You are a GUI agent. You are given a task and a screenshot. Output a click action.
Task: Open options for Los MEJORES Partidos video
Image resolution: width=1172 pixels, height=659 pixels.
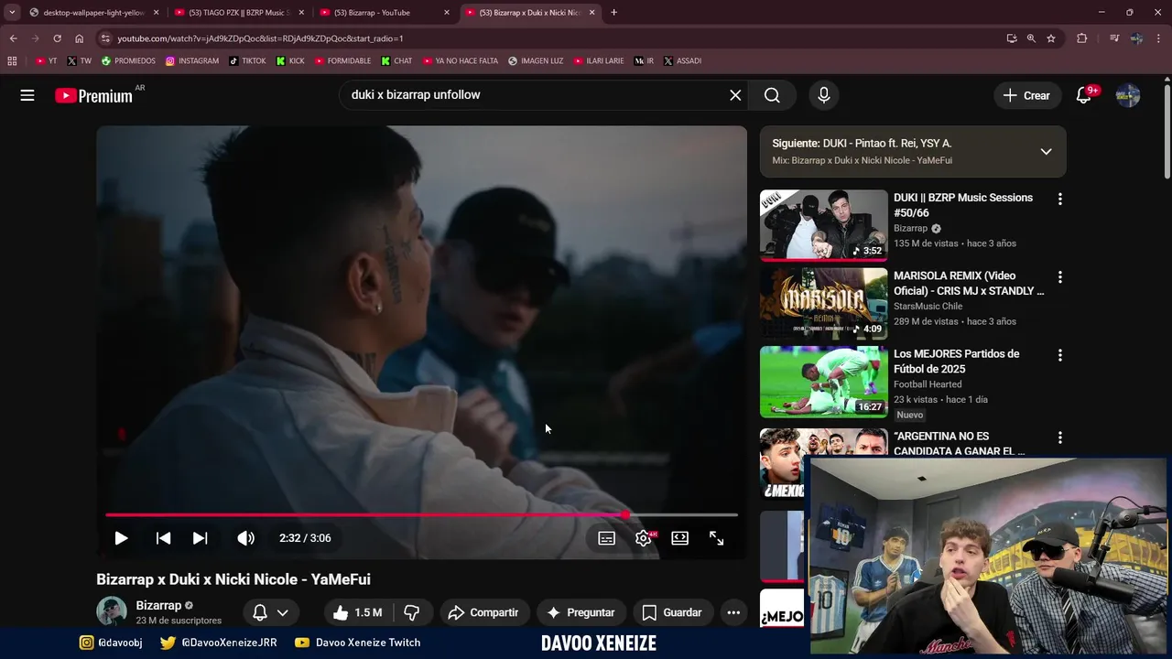point(1059,355)
